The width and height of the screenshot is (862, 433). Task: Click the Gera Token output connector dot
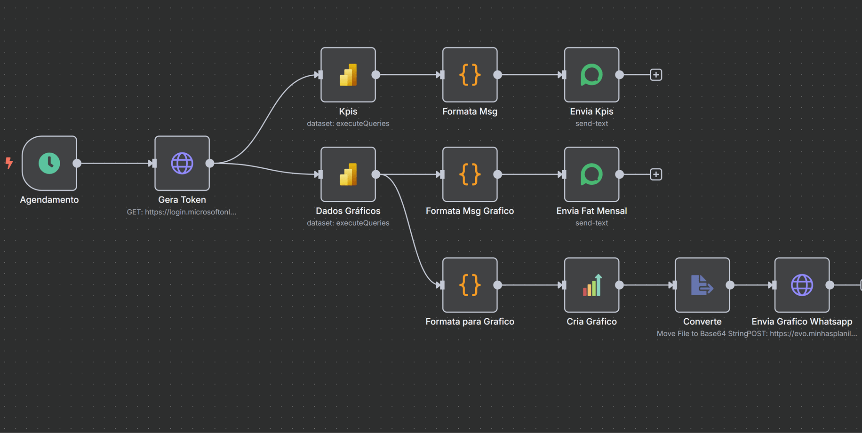point(210,163)
